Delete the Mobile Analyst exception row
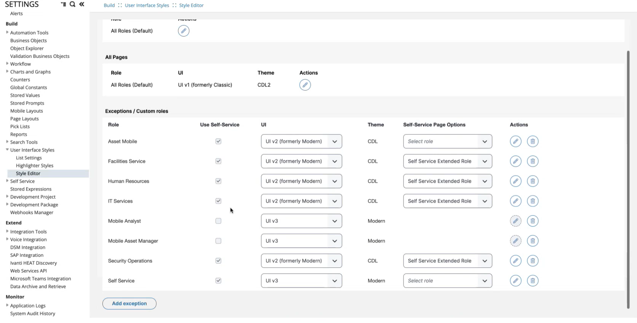The height and width of the screenshot is (323, 637). 532,221
